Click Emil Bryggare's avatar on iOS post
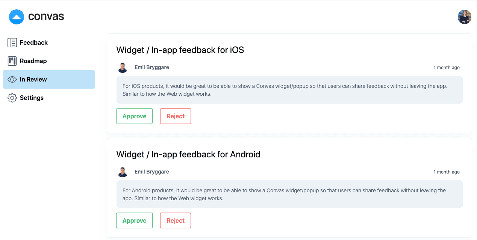The width and height of the screenshot is (477, 240). pyautogui.click(x=123, y=68)
